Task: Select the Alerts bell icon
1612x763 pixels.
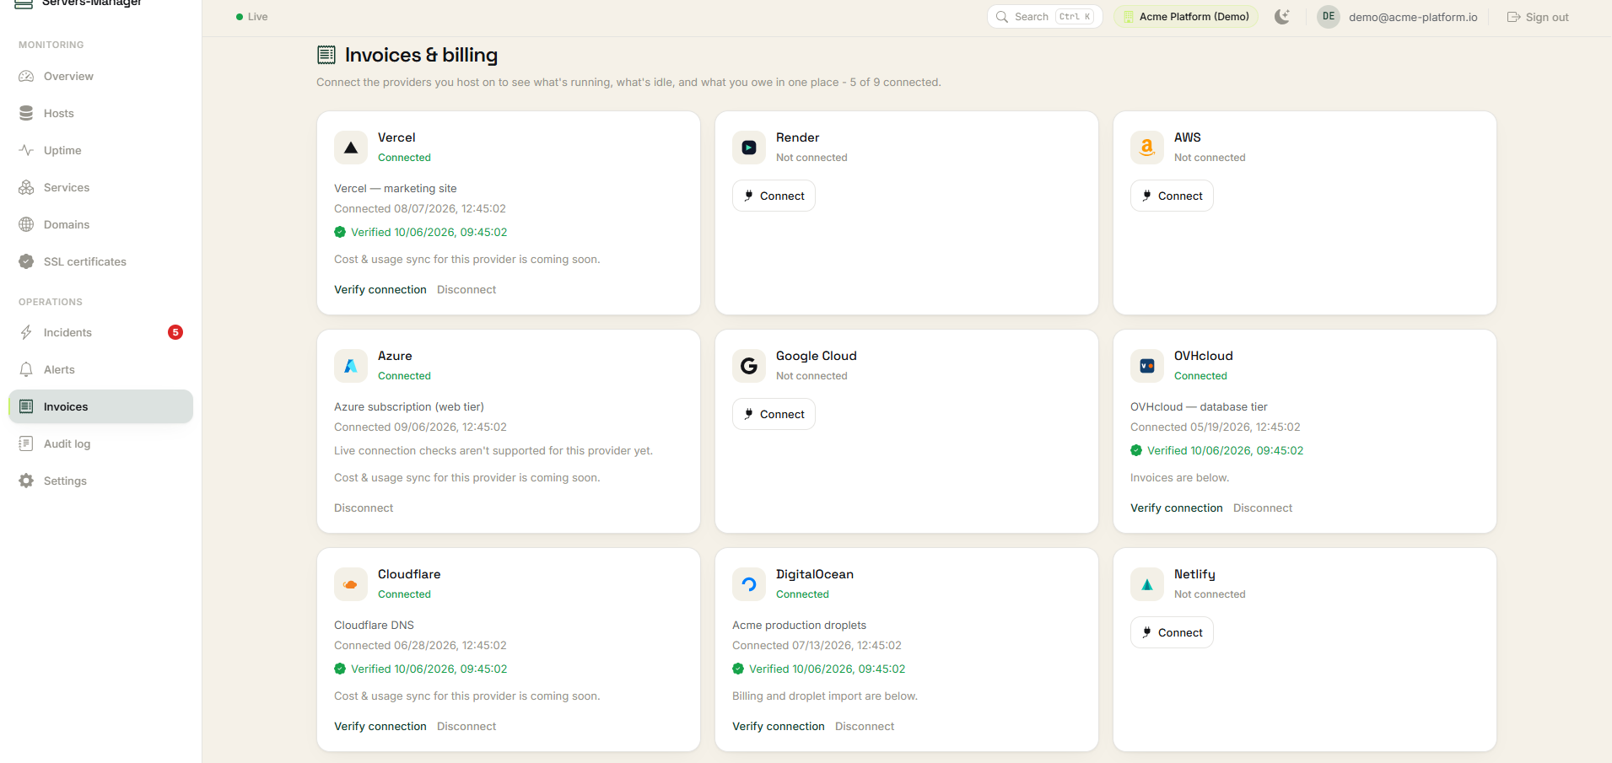Action: tap(26, 369)
